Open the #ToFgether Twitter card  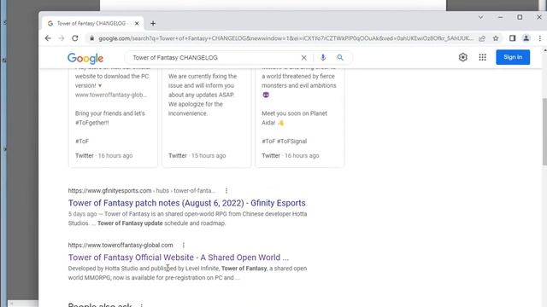(113, 119)
